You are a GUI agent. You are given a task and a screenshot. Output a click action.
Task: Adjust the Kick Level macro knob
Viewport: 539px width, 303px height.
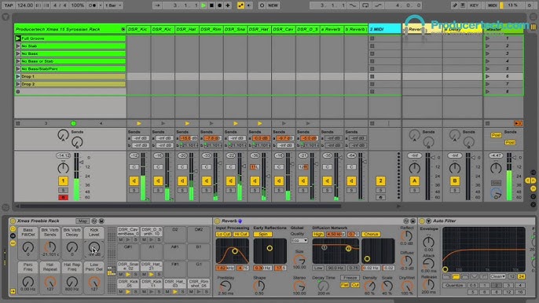[93, 247]
